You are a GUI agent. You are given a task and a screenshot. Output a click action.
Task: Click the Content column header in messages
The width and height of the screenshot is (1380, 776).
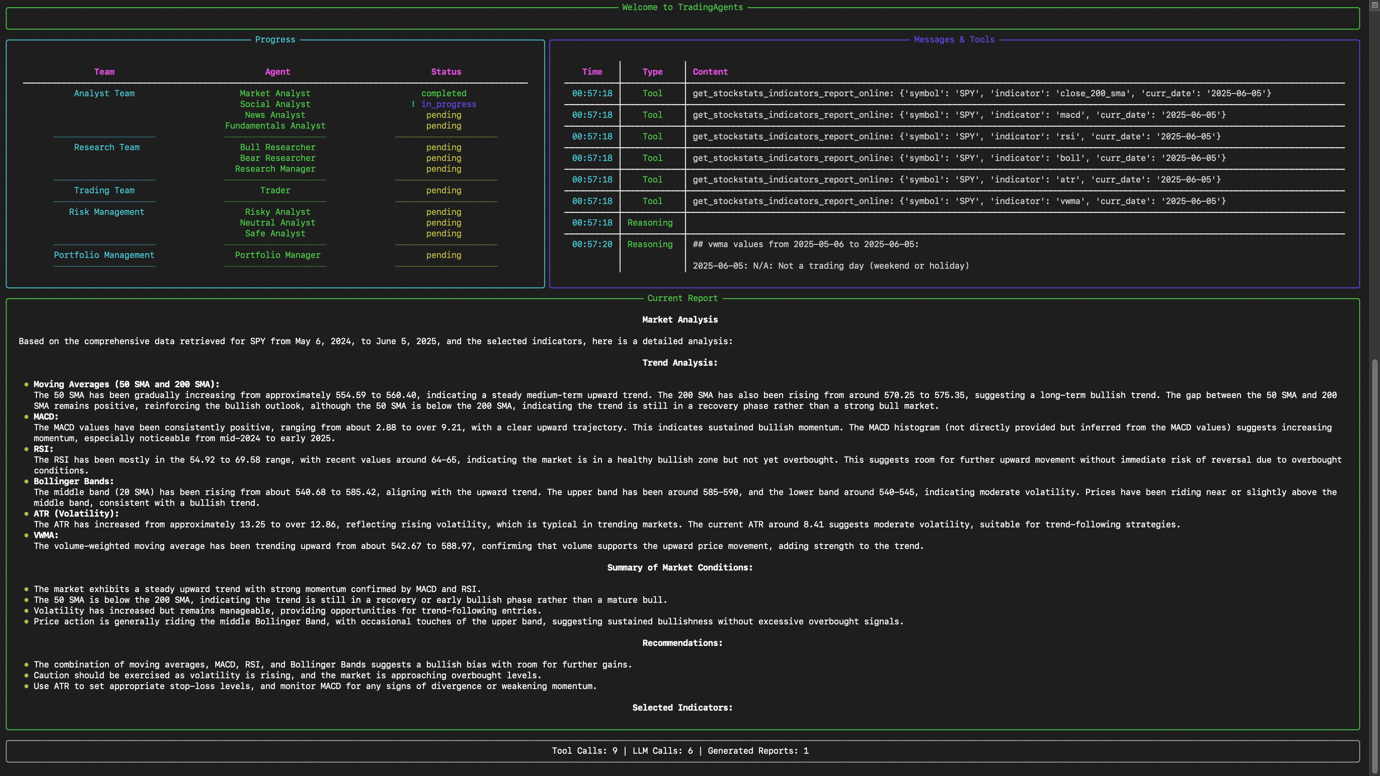[x=710, y=72]
